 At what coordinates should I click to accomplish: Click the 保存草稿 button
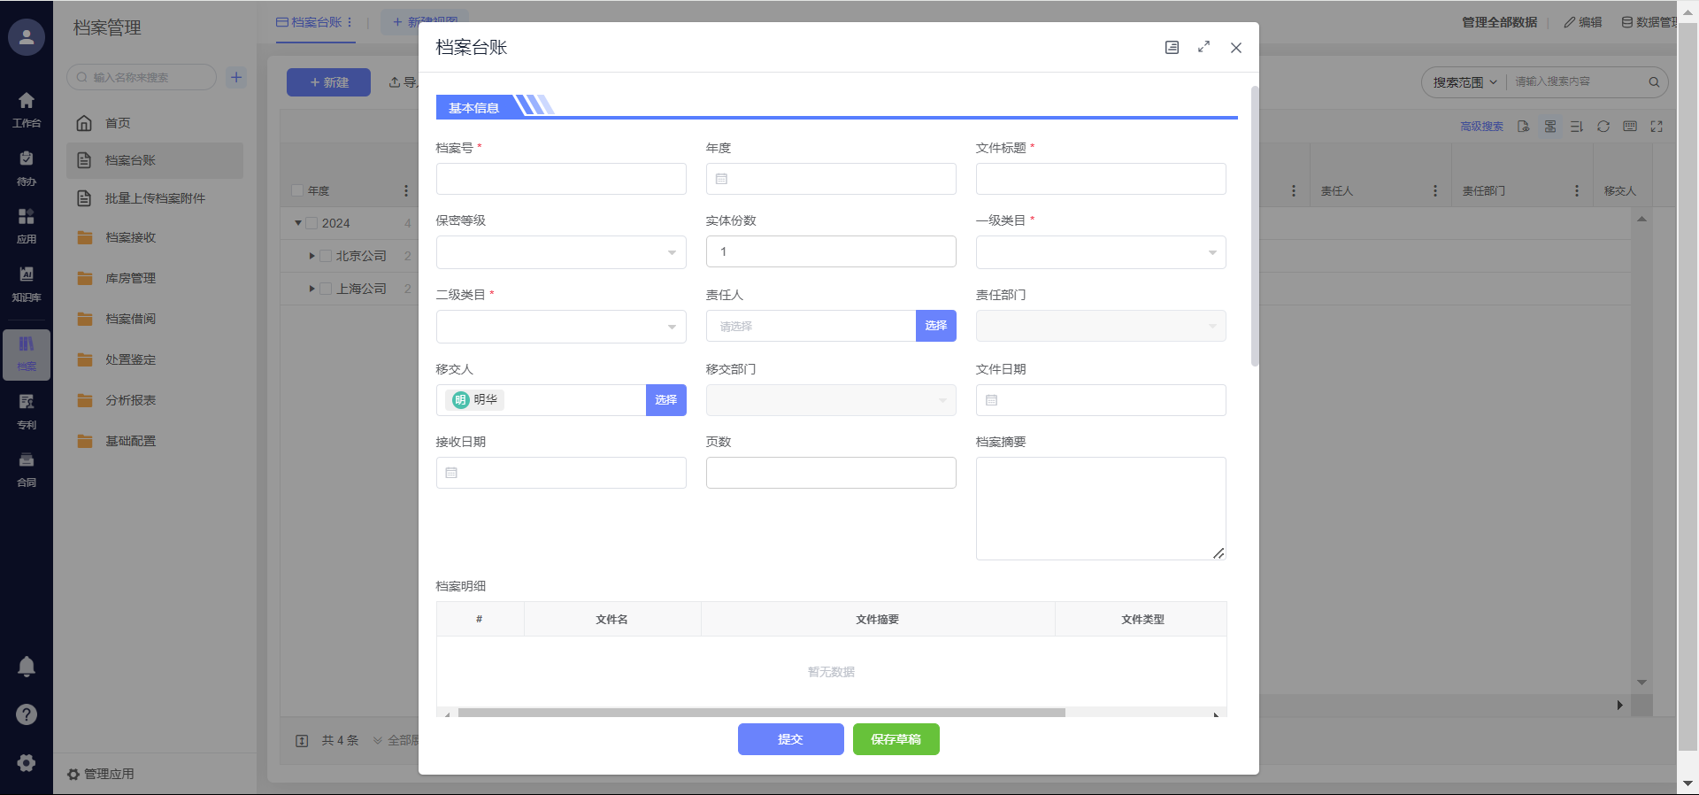(896, 739)
